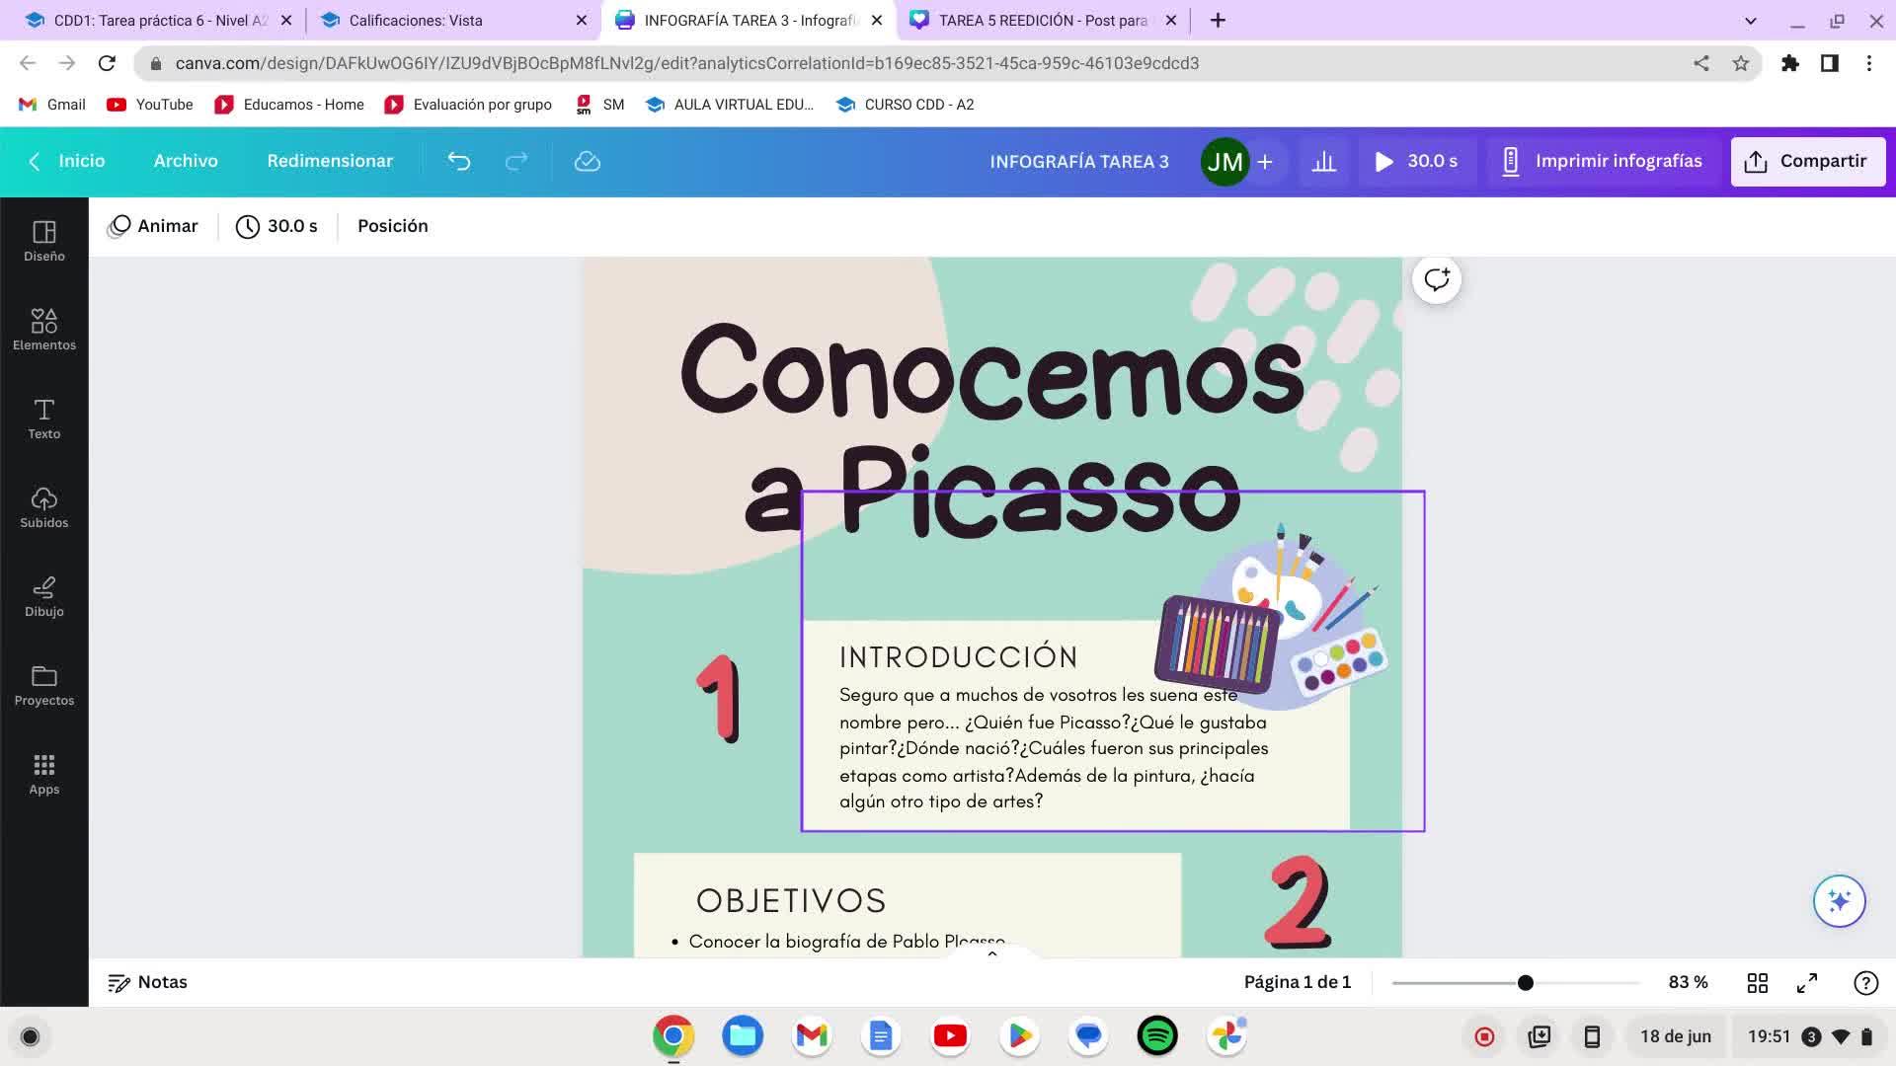Toggle the grid thumbnail view
Viewport: 1896px width, 1066px height.
(1758, 982)
